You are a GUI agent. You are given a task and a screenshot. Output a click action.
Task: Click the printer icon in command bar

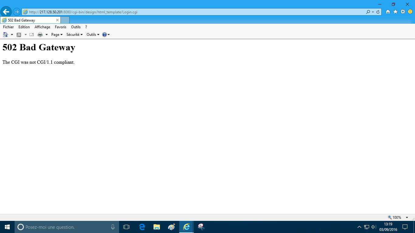click(40, 35)
